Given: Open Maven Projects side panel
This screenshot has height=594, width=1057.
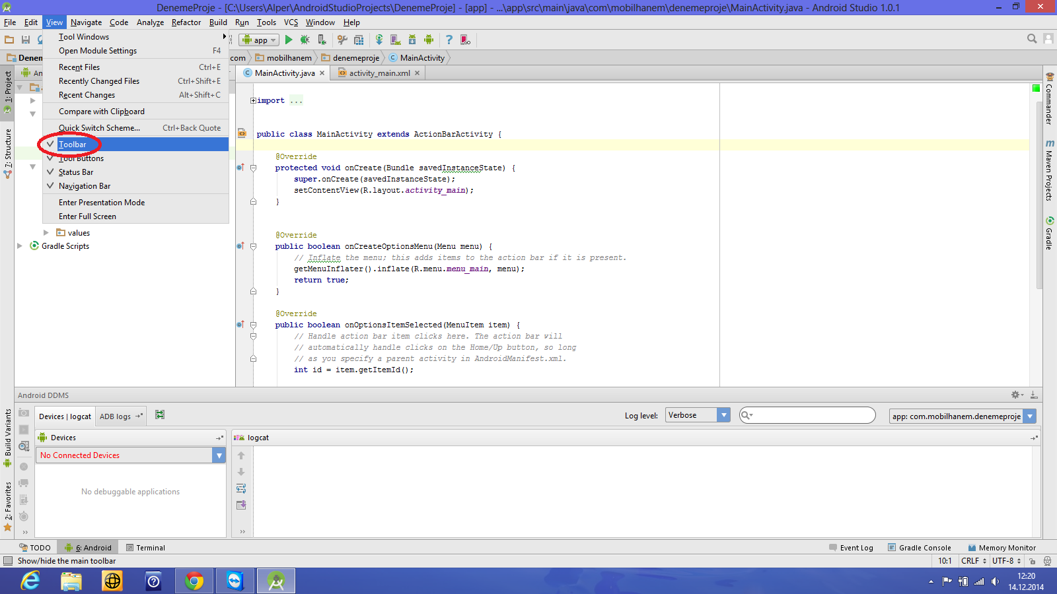Looking at the screenshot, I should pos(1049,170).
